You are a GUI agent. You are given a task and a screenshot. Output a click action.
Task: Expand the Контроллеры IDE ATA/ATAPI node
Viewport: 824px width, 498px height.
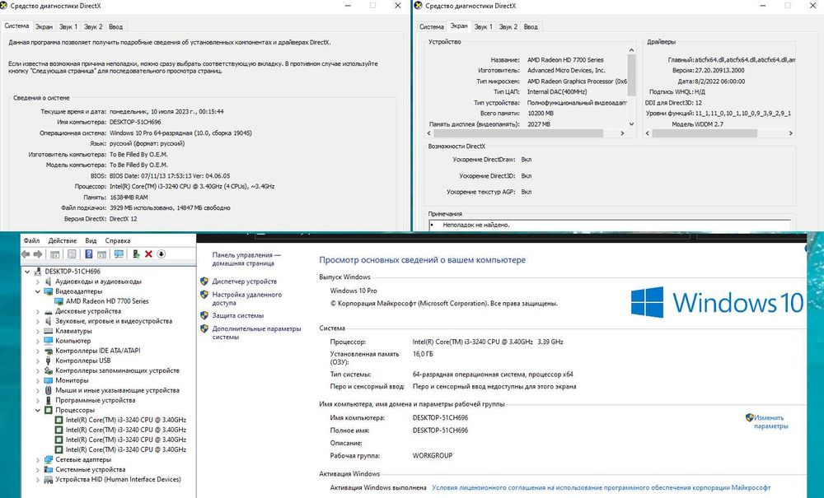click(38, 351)
